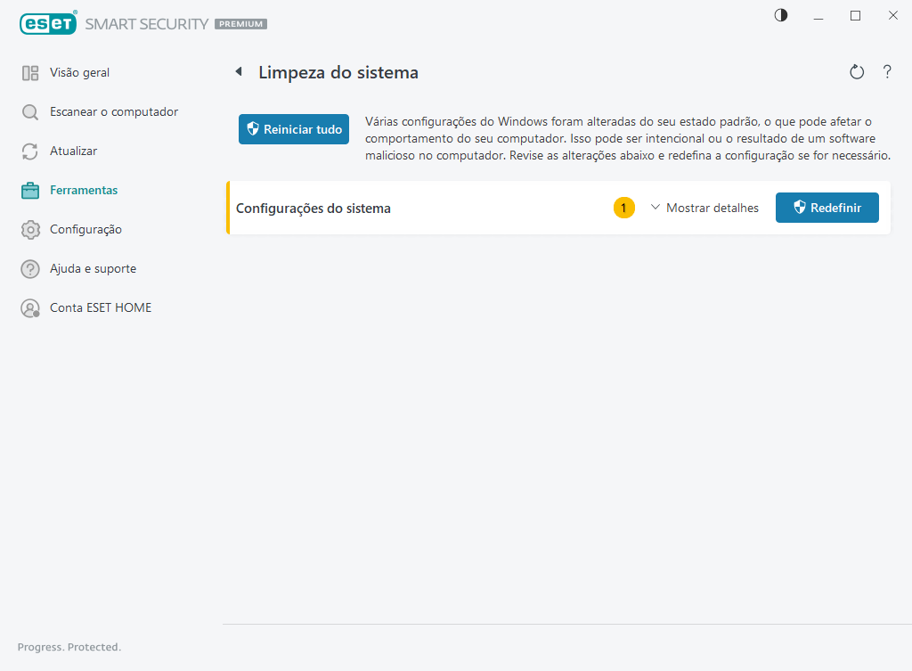Click the Visão geral dashboard icon

tap(30, 73)
